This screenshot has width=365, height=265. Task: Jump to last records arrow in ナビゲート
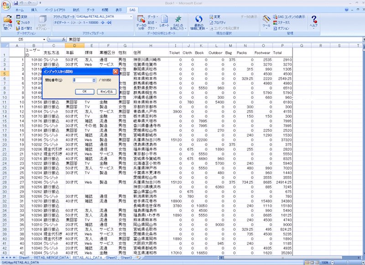click(109, 22)
